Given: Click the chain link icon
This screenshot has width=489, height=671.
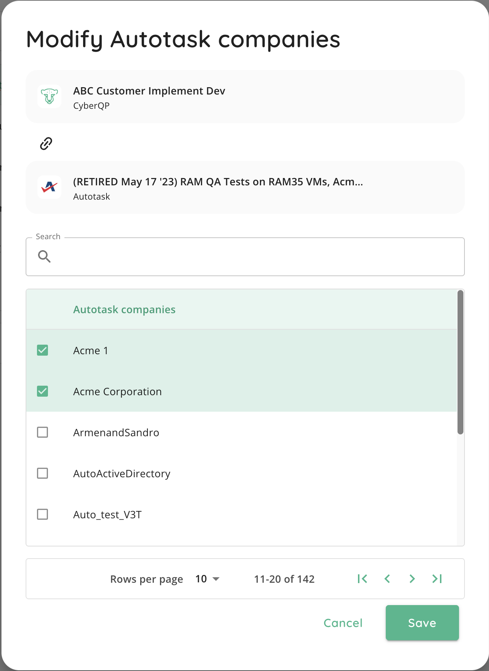Looking at the screenshot, I should (46, 144).
